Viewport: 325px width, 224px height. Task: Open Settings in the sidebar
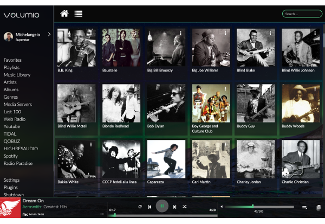12,180
